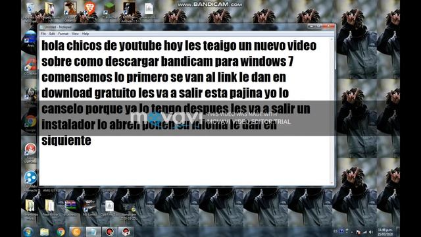
Task: Open the blank document file on desktop top row
Action: [x=149, y=9]
